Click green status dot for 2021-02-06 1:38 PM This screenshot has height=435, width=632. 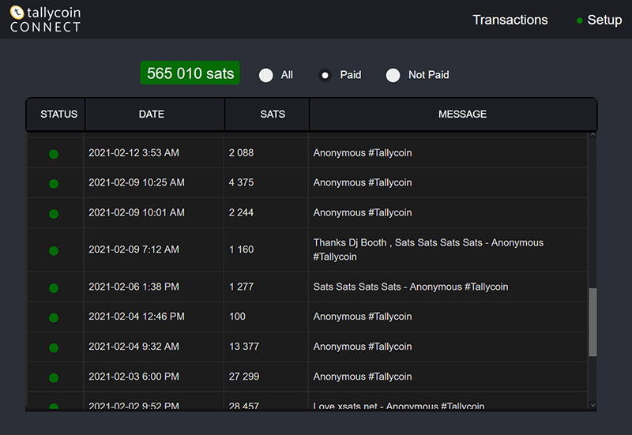pos(54,287)
